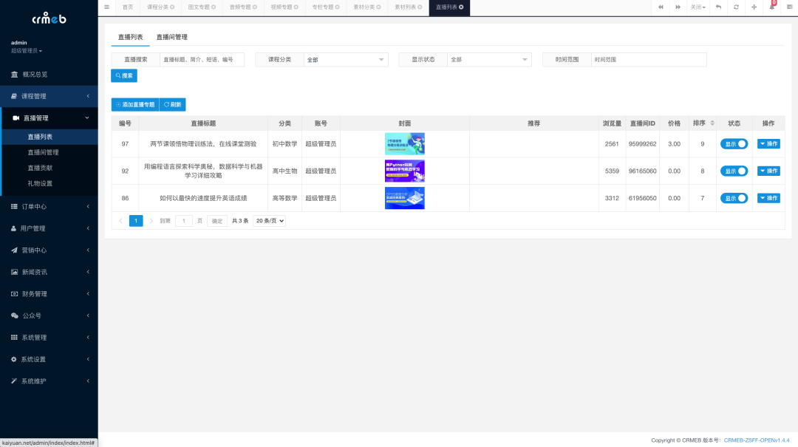Image resolution: width=798 pixels, height=447 pixels.
Task: Close the 专栏专题 tab with its x icon
Action: click(x=337, y=7)
